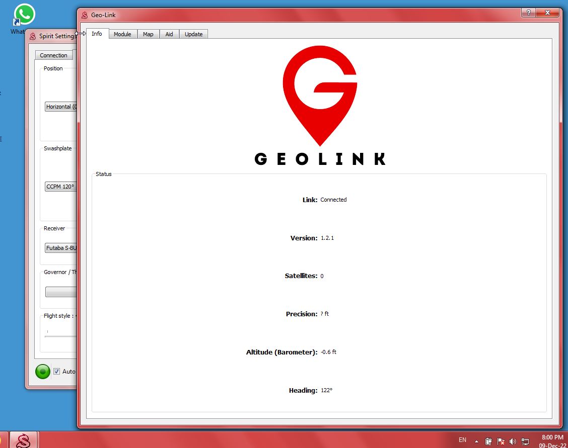Click the Geo-Link title bar icon
Image resolution: width=568 pixels, height=448 pixels.
(x=85, y=15)
